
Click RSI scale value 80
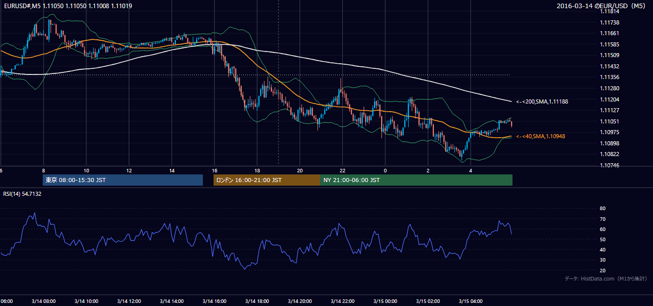click(602, 209)
